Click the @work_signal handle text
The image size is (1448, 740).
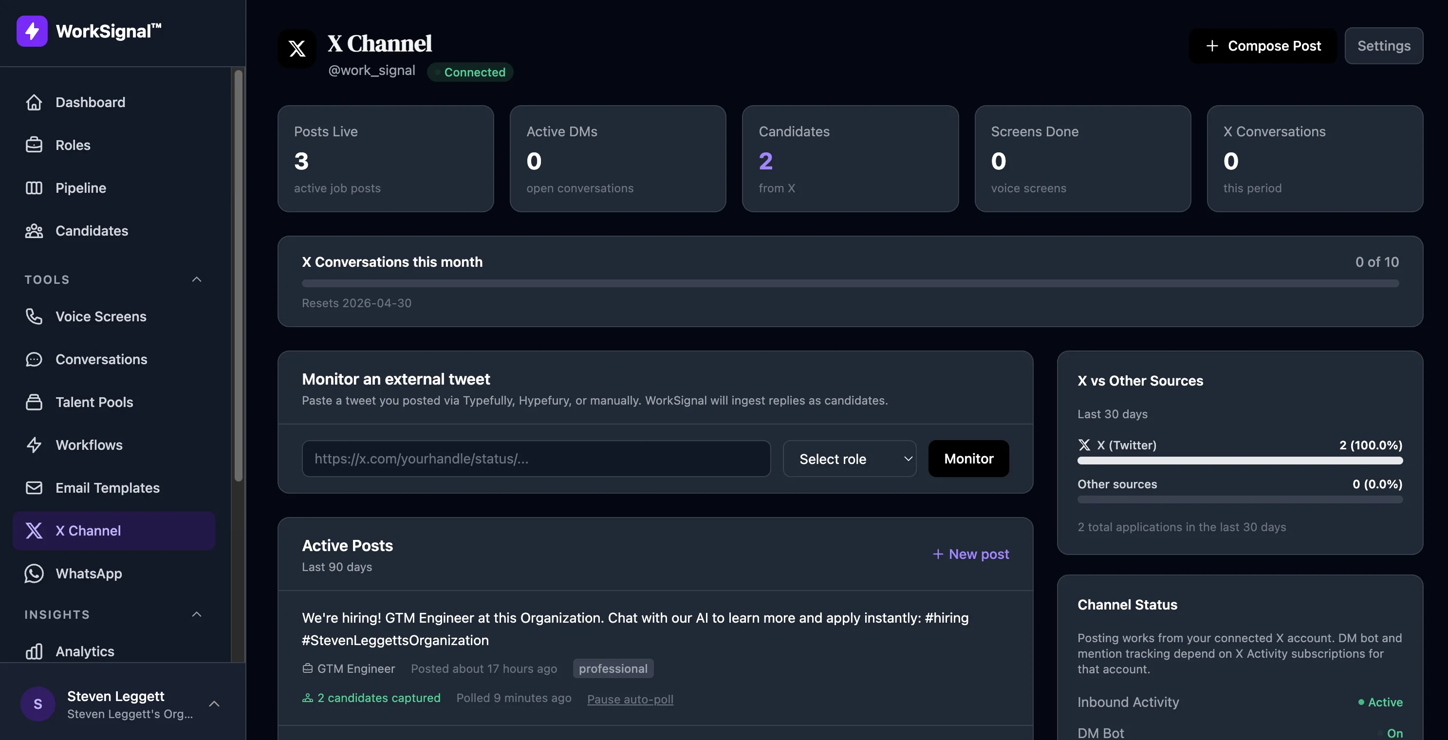coord(371,70)
